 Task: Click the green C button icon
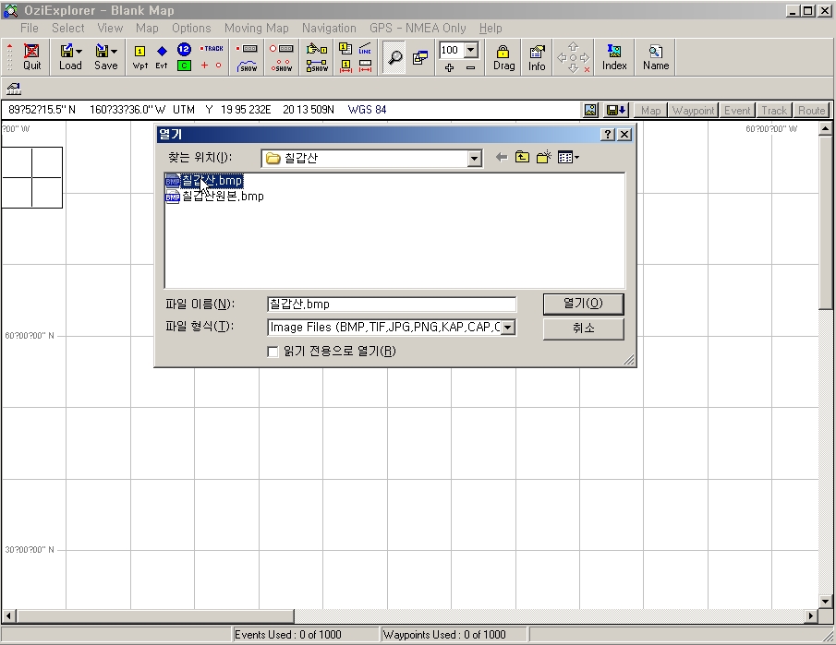coord(184,66)
